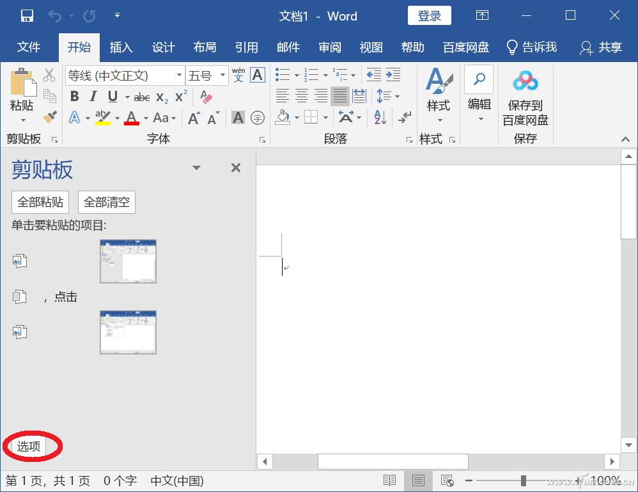Apply center paragraph alignment

pos(300,95)
